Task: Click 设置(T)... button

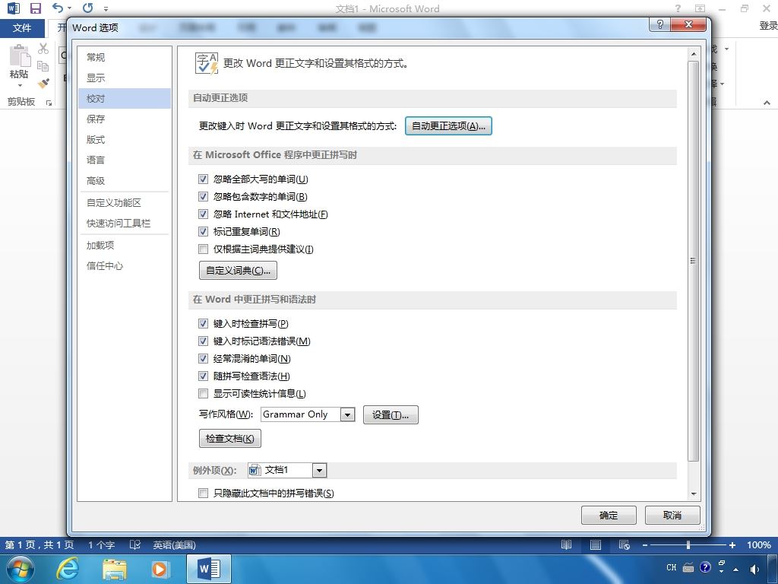Action: [391, 414]
